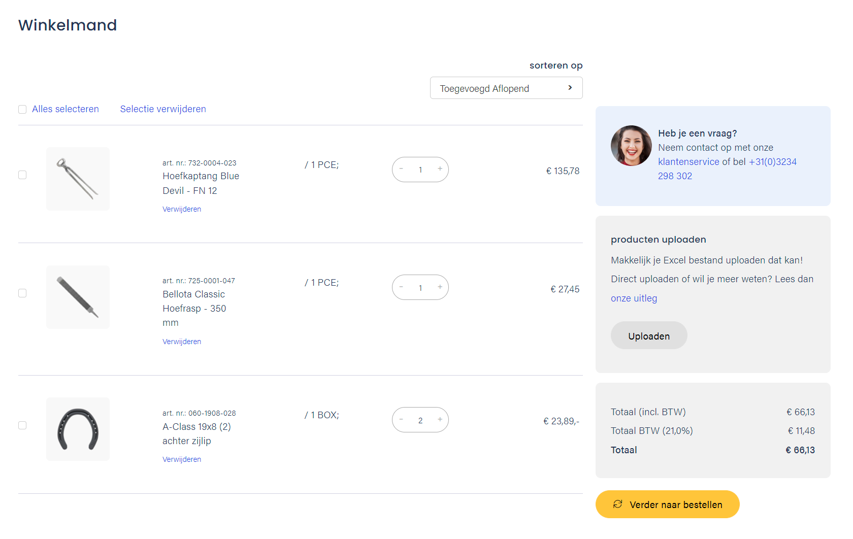Click minus for Bellota Classic Hoefrasp
The height and width of the screenshot is (539, 853).
(x=401, y=287)
